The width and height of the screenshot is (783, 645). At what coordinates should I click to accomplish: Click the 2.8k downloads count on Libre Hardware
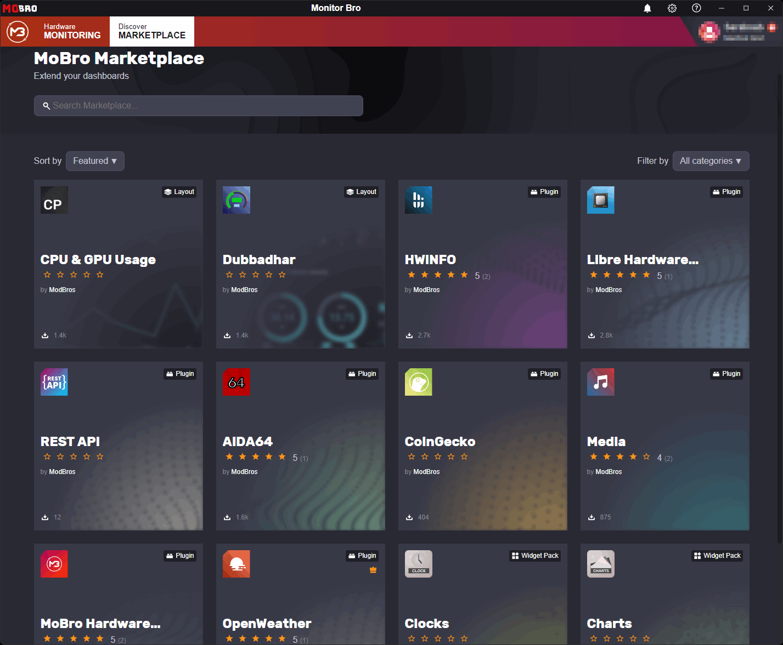[606, 335]
